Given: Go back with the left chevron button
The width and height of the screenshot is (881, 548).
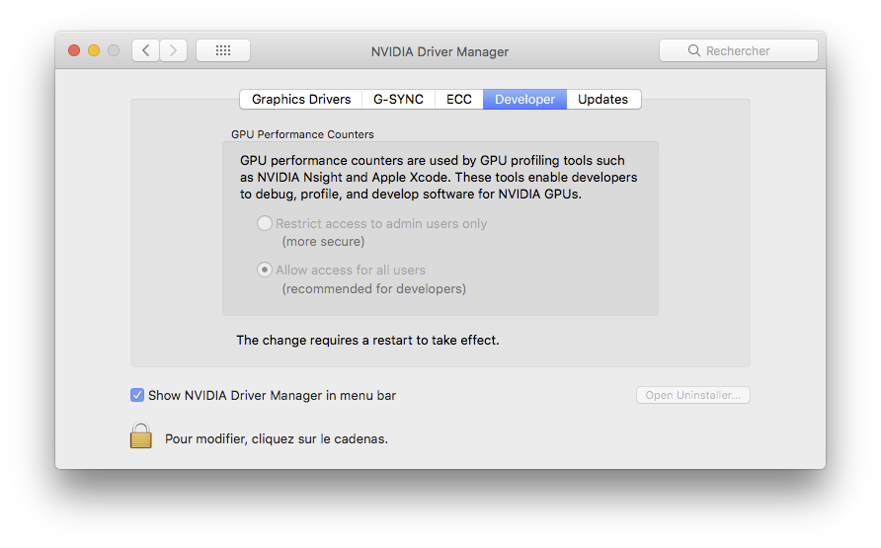Looking at the screenshot, I should [145, 50].
